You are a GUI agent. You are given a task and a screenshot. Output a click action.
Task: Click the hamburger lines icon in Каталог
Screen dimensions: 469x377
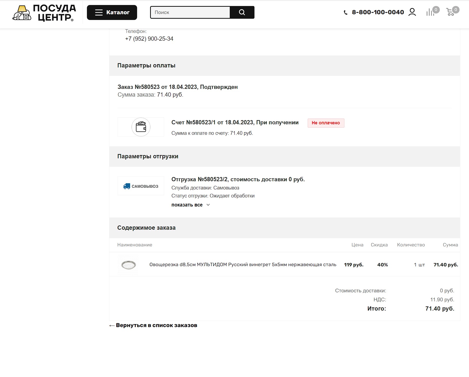[99, 12]
